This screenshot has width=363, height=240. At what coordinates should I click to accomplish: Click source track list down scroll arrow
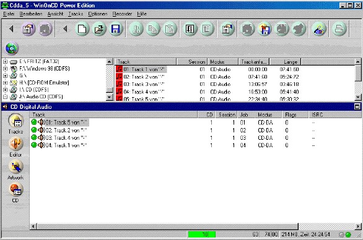coord(357,97)
